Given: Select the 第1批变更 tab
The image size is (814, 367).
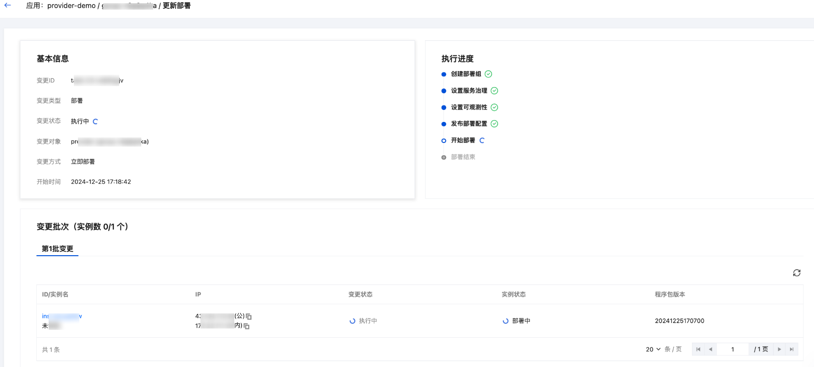Looking at the screenshot, I should point(57,249).
